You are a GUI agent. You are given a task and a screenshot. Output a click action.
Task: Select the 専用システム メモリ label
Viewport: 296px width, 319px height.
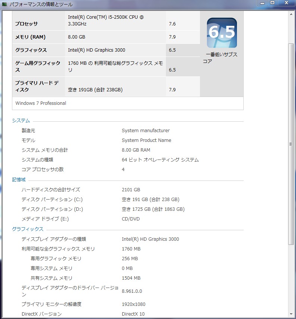pyautogui.click(x=51, y=268)
